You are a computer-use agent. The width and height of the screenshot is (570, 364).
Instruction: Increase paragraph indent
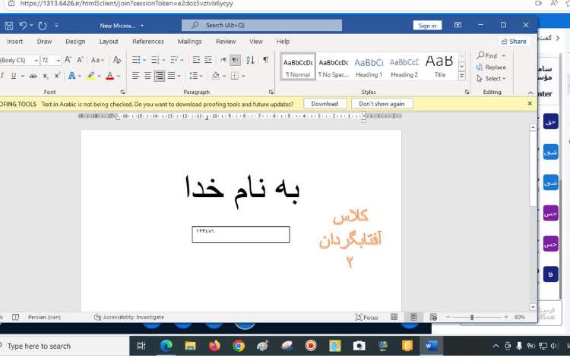(x=208, y=60)
